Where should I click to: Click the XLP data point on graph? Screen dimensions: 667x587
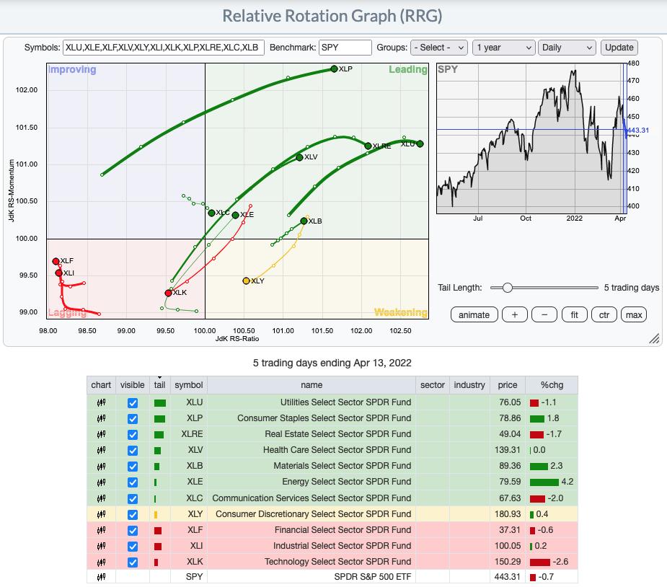tap(334, 69)
